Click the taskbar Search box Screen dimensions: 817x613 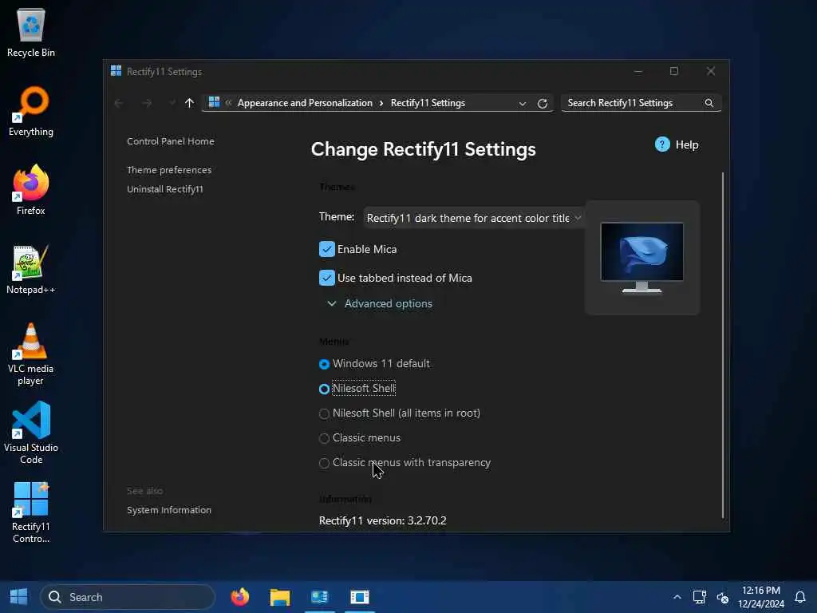tap(128, 597)
